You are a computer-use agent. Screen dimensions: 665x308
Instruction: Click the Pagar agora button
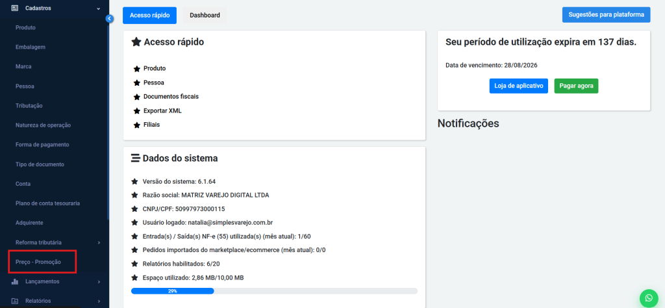pyautogui.click(x=576, y=86)
